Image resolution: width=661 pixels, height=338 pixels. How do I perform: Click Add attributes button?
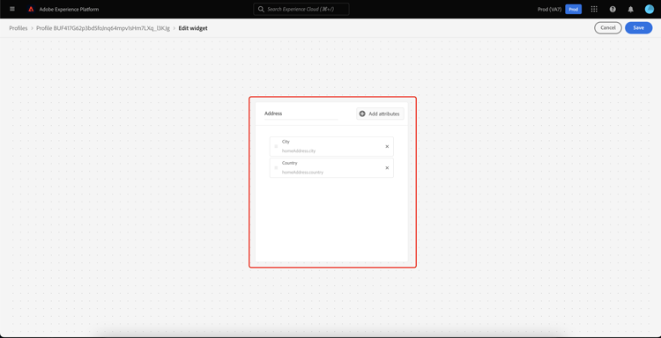380,114
